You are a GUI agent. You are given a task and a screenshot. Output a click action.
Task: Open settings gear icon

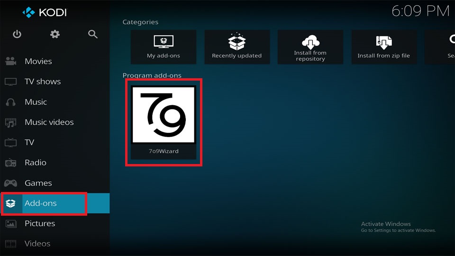[55, 34]
